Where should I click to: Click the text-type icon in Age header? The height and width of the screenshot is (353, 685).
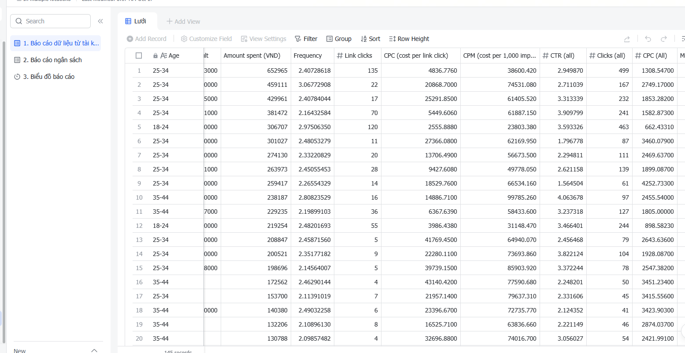coord(163,56)
